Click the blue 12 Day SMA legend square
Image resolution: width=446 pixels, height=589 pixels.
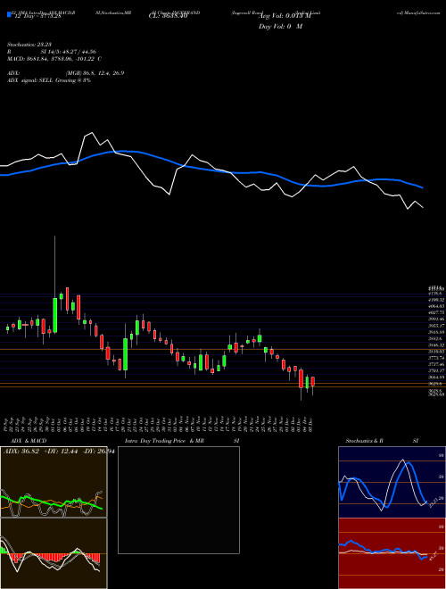tap(9, 14)
